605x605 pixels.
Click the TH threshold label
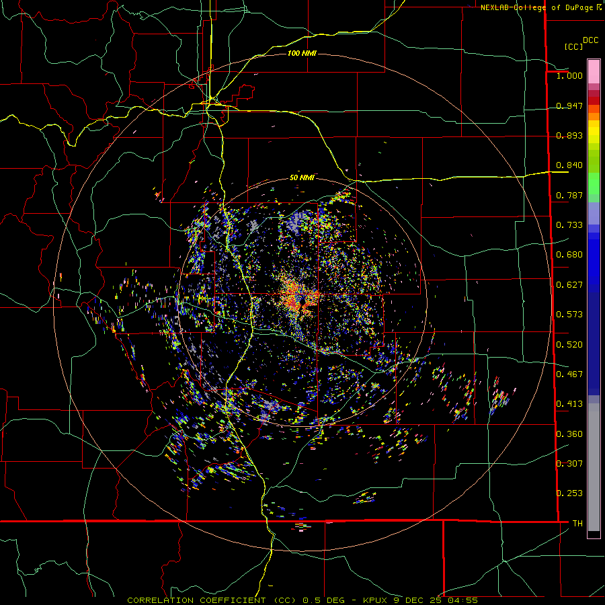click(x=577, y=524)
